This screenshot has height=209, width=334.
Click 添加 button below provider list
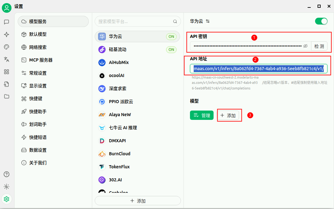point(138,201)
